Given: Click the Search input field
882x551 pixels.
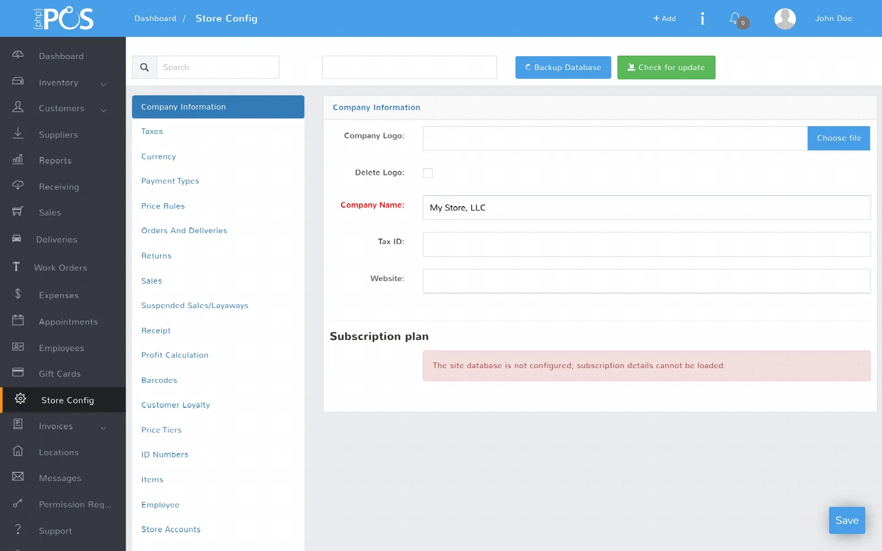Looking at the screenshot, I should (218, 67).
